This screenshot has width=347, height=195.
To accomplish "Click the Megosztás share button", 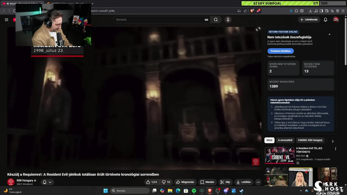I will [x=185, y=182].
